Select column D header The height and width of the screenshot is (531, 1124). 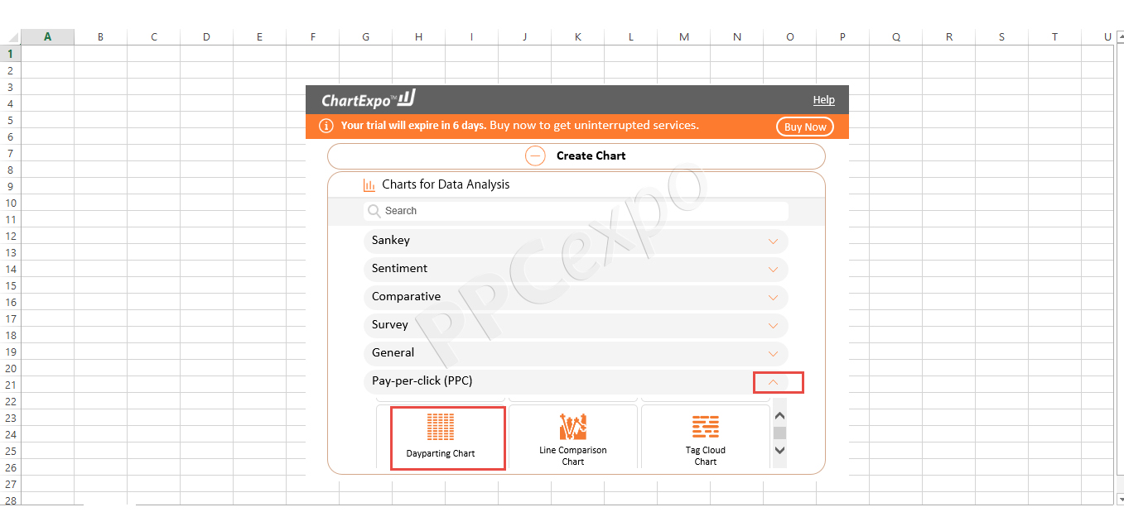click(206, 37)
